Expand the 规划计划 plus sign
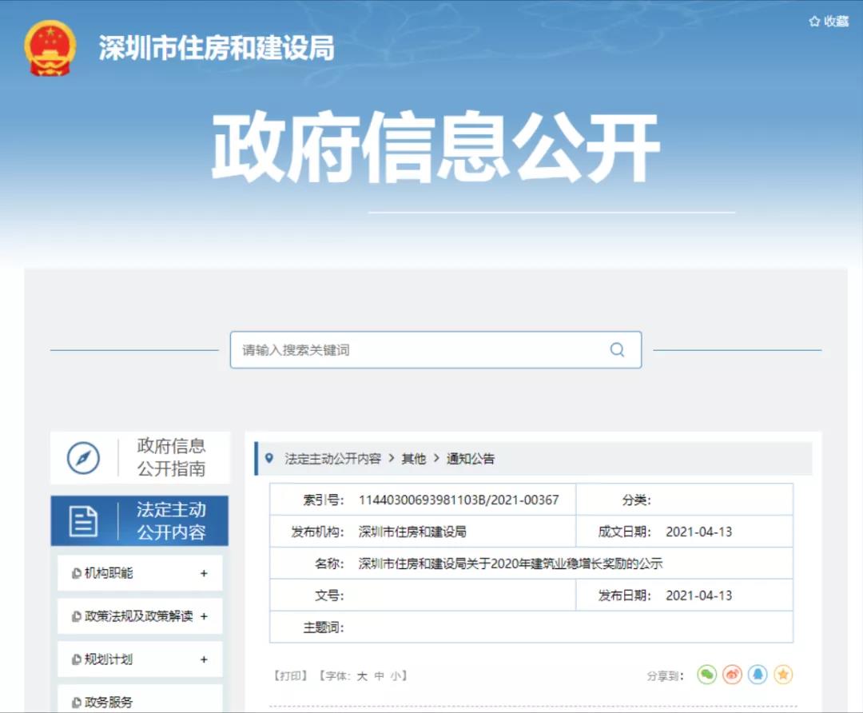 [x=204, y=659]
